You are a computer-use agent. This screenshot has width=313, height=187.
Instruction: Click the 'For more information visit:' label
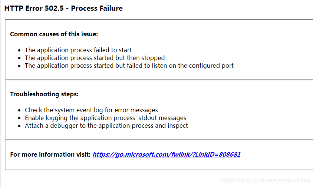pos(50,154)
